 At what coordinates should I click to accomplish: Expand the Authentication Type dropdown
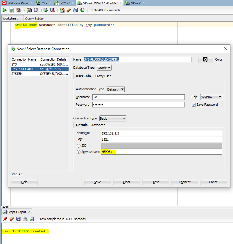coord(116,89)
